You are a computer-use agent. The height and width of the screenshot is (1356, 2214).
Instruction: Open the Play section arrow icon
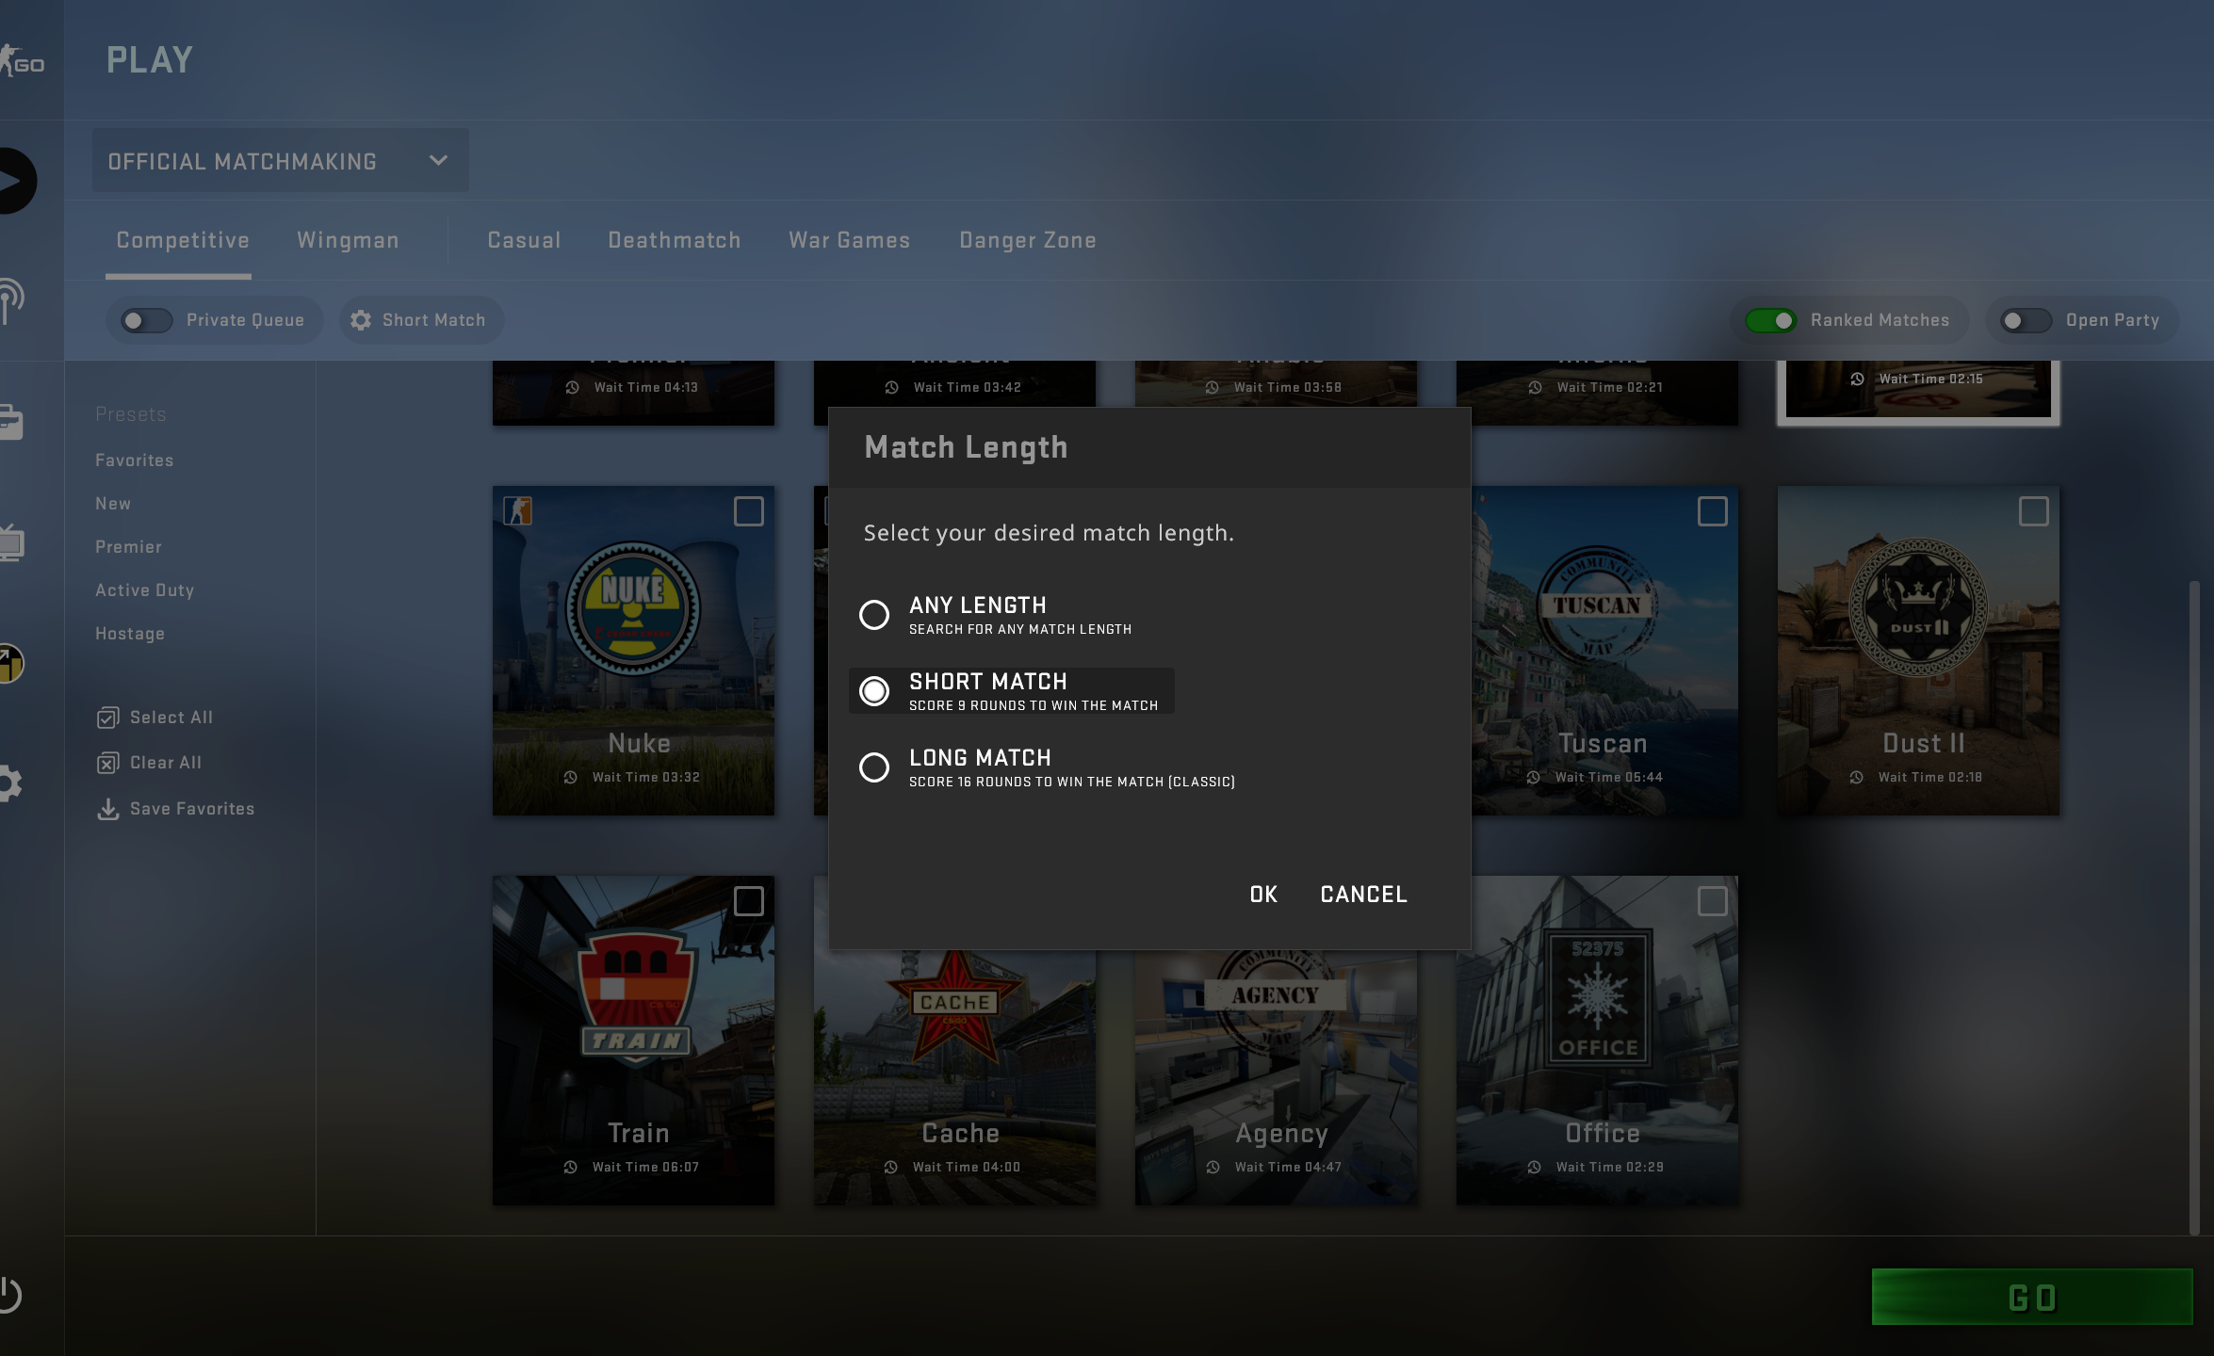click(x=13, y=180)
